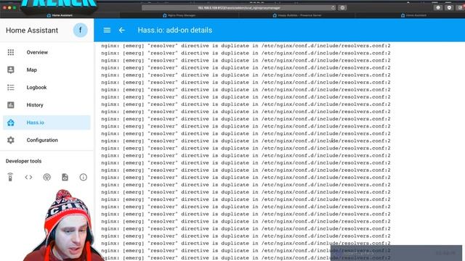Viewport: 465px width, 261px height.
Task: Open Services developer tool remote icon
Action: tap(10, 177)
